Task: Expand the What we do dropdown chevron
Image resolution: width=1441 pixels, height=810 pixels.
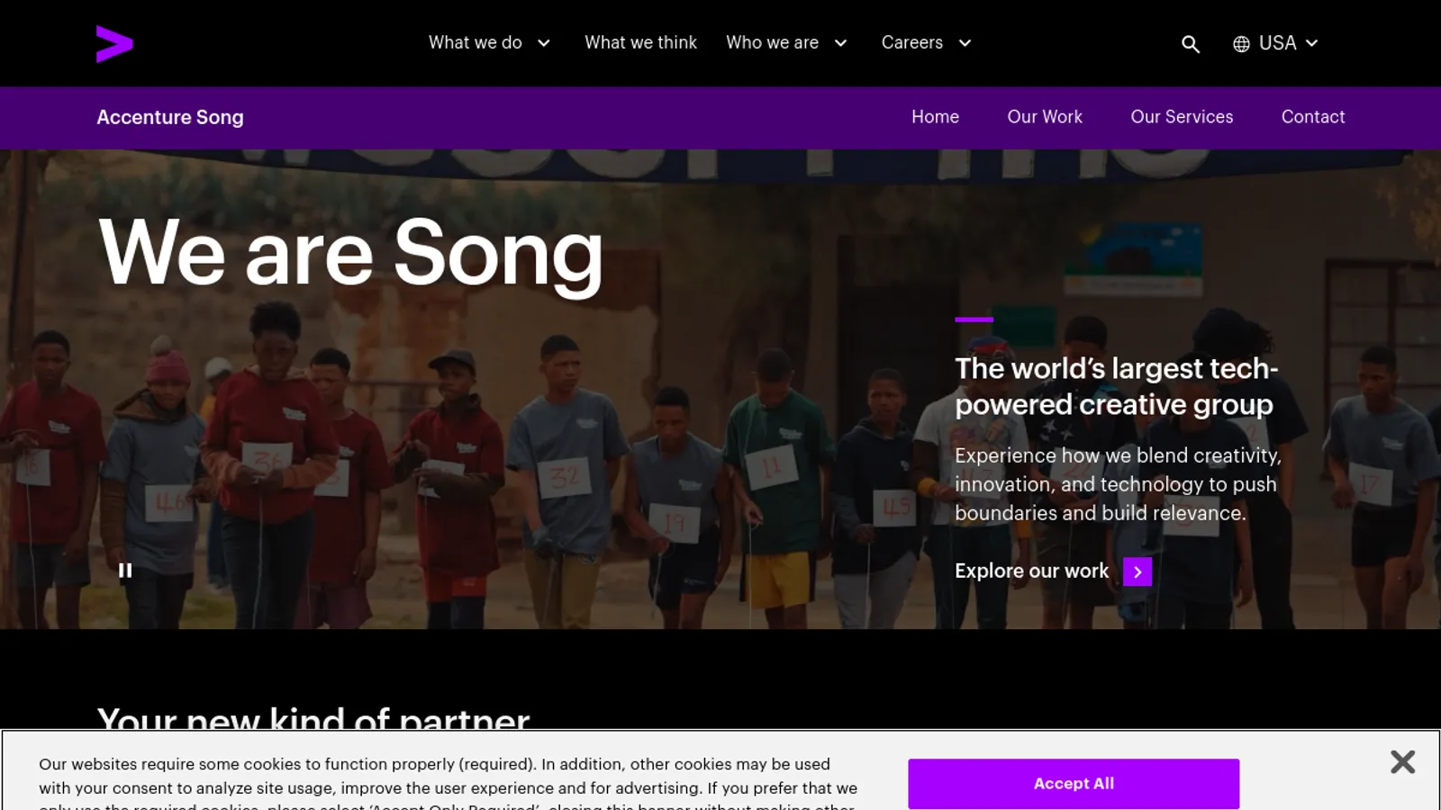Action: pyautogui.click(x=544, y=43)
